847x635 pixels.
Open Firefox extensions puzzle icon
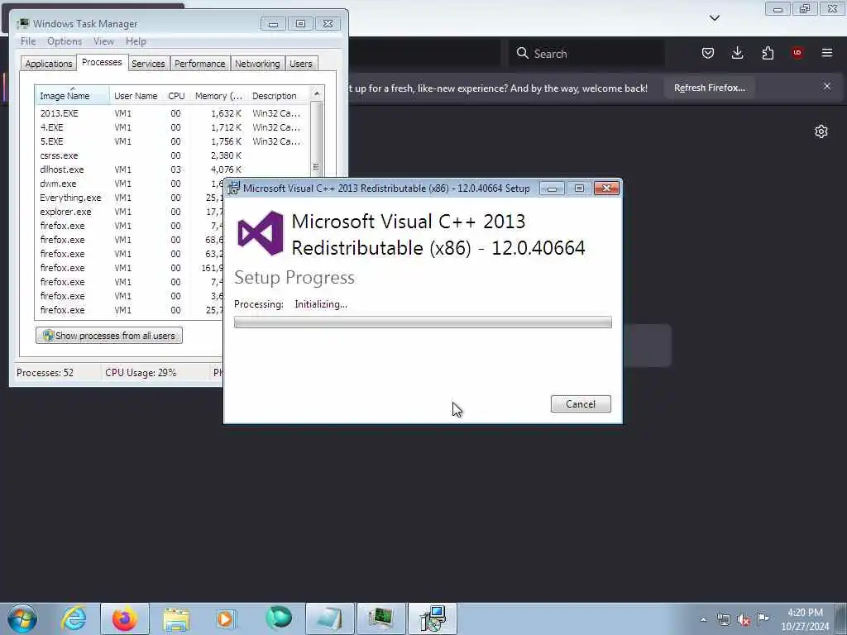(768, 53)
